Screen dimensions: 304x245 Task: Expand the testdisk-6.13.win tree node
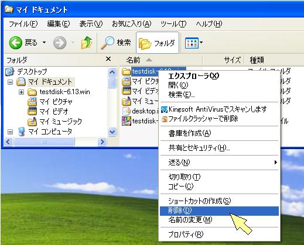tap(21, 92)
